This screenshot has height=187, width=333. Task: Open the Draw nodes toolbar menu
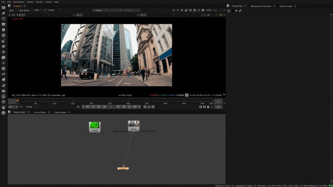[x=4, y=13]
